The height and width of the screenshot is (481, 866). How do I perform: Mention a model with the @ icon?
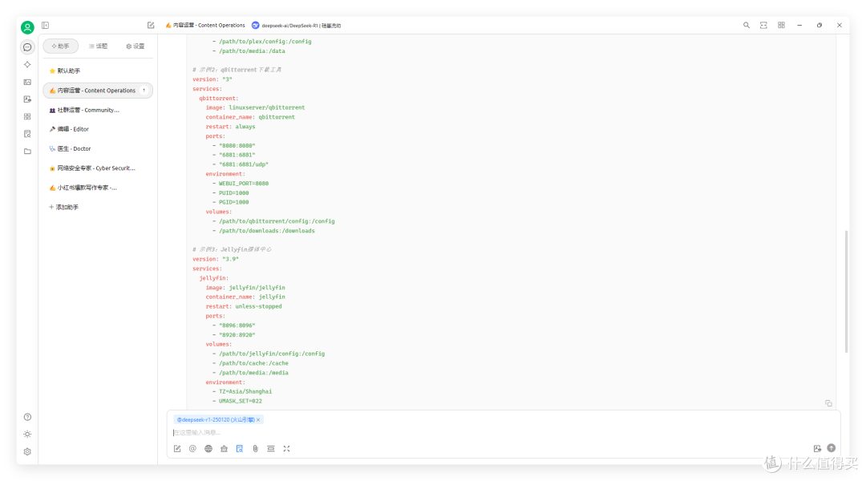192,449
